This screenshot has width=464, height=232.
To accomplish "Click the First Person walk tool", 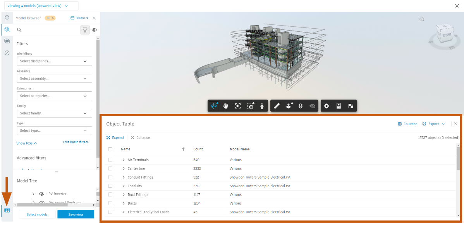I will point(262,106).
